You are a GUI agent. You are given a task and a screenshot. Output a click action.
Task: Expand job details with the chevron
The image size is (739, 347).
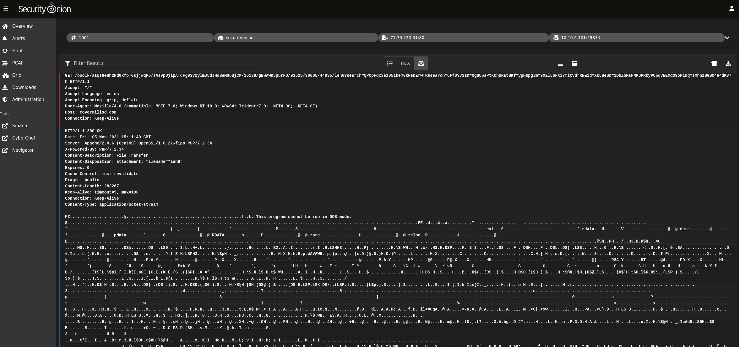[x=727, y=38]
